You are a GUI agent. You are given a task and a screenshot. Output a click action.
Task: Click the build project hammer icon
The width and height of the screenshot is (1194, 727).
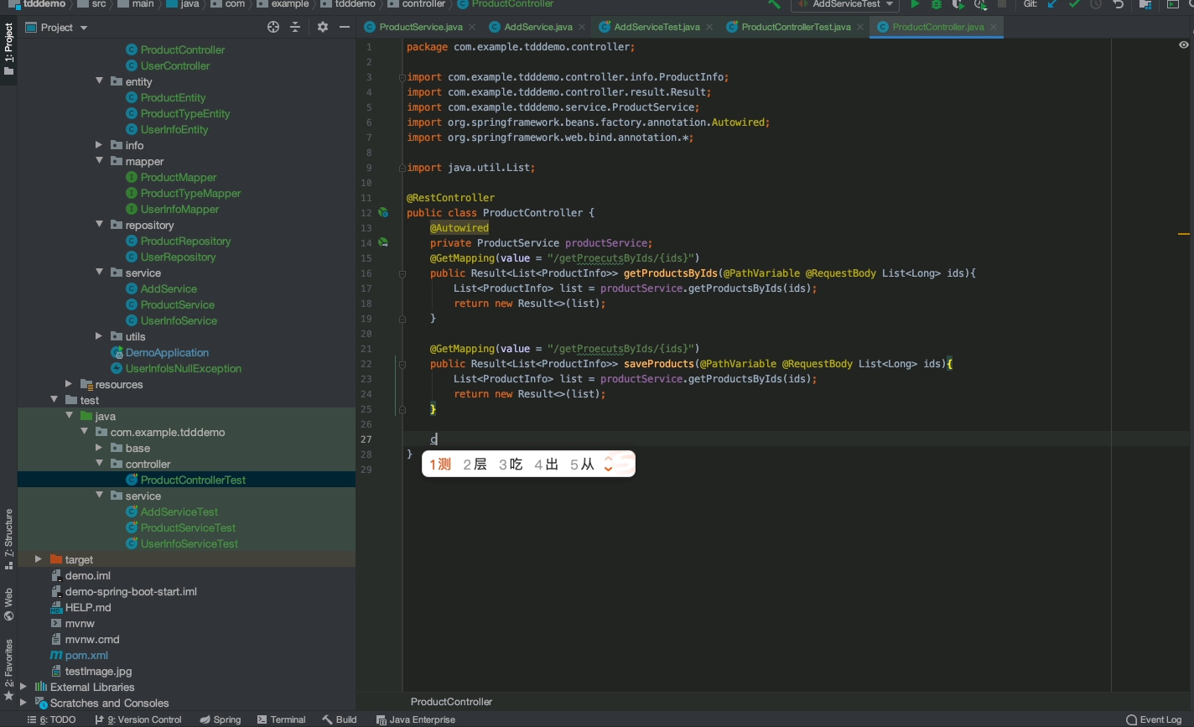(x=774, y=4)
